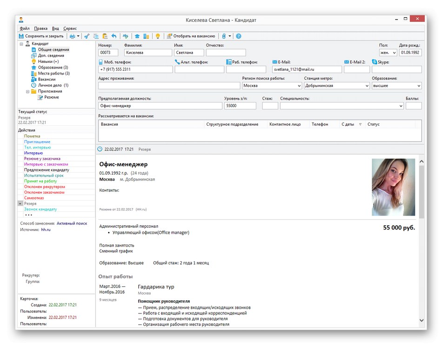
Task: Select Личное дело (1) tree item
Action: pyautogui.click(x=54, y=85)
